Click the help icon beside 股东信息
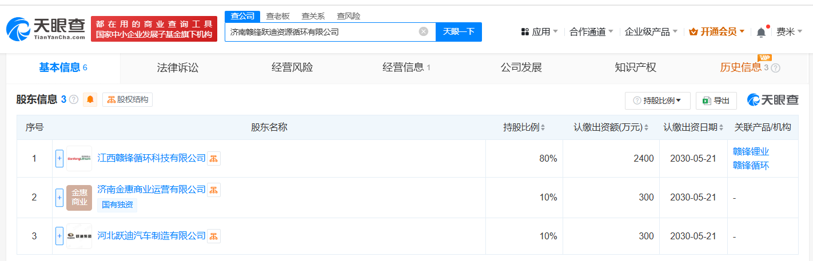This screenshot has height=261, width=813. pos(74,100)
